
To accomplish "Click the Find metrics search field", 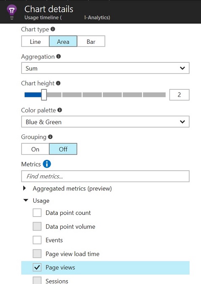I will [105, 176].
